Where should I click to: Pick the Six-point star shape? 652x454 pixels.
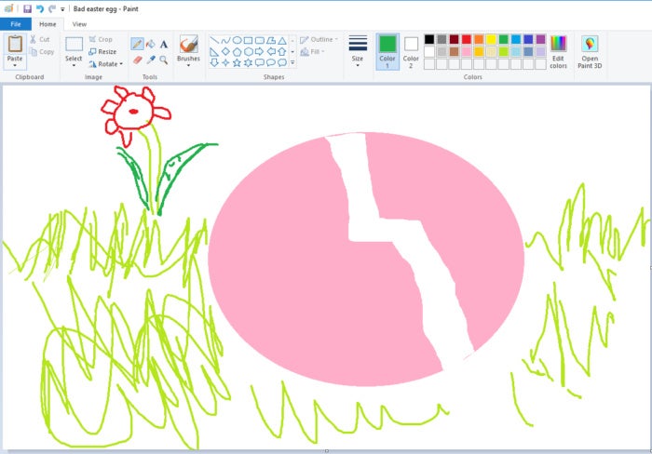pos(249,62)
